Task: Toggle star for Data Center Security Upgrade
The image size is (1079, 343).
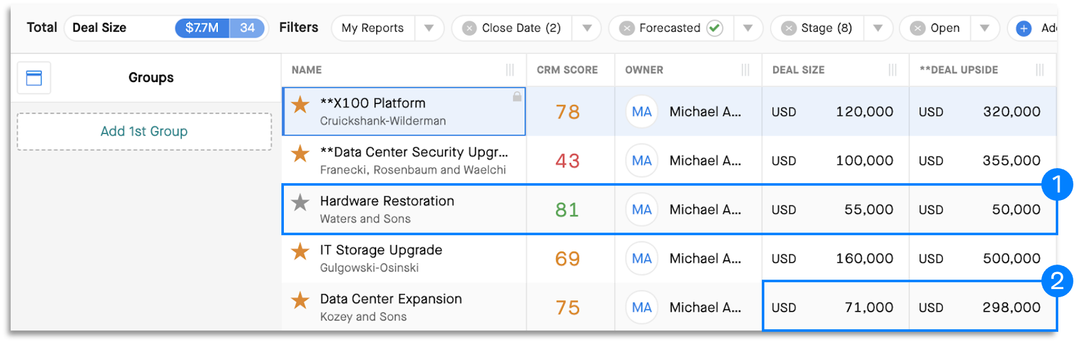Action: (x=300, y=153)
